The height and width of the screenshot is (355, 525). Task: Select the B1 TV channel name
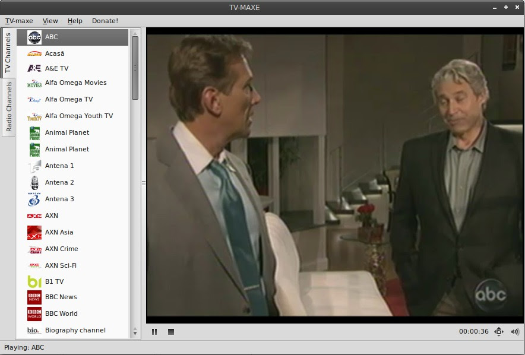point(55,281)
